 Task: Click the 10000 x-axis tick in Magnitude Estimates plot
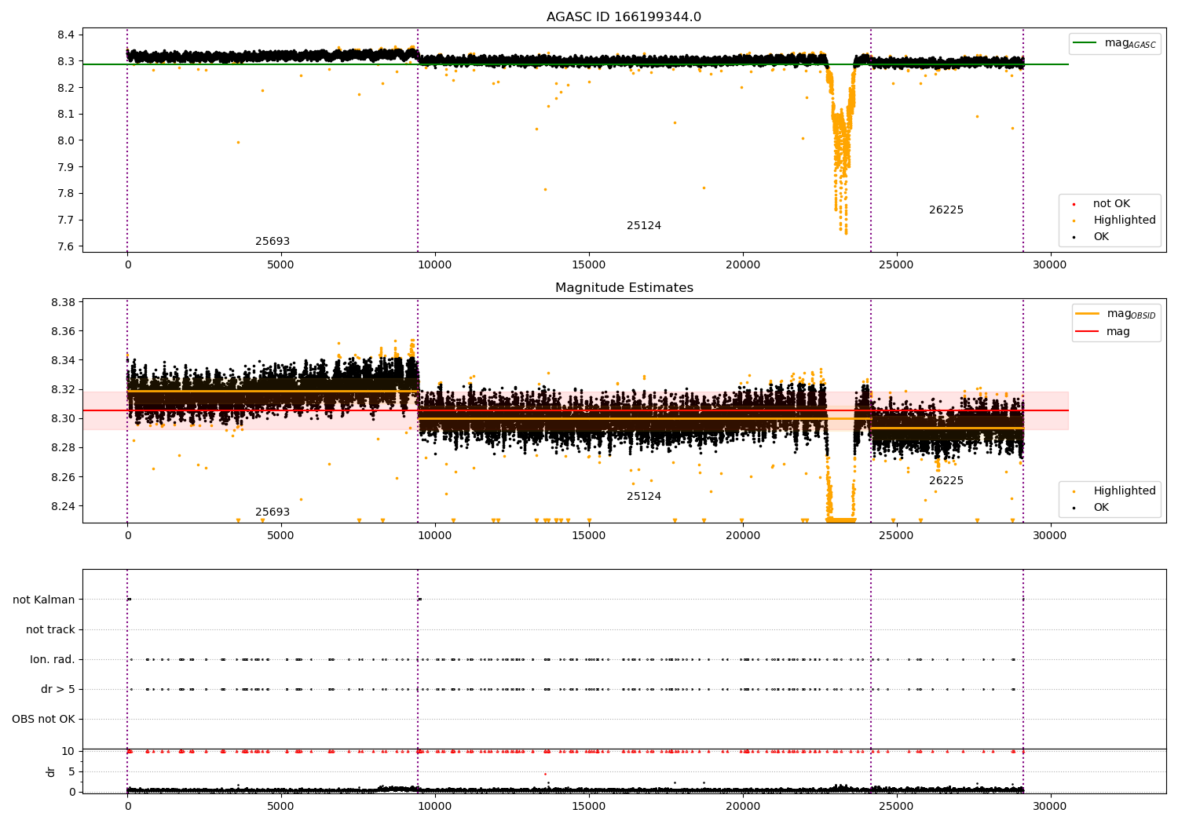435,535
